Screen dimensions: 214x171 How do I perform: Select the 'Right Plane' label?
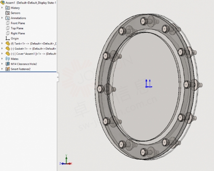(18, 33)
